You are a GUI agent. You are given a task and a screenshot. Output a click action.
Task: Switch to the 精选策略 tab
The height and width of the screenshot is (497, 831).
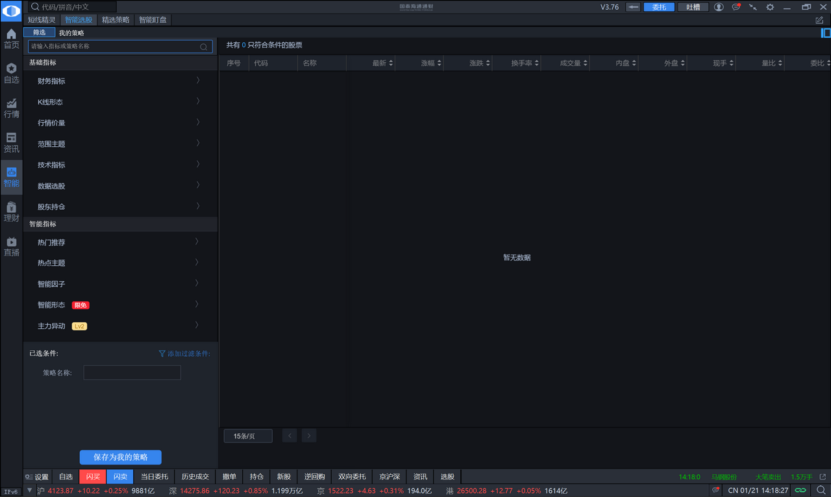(x=116, y=19)
